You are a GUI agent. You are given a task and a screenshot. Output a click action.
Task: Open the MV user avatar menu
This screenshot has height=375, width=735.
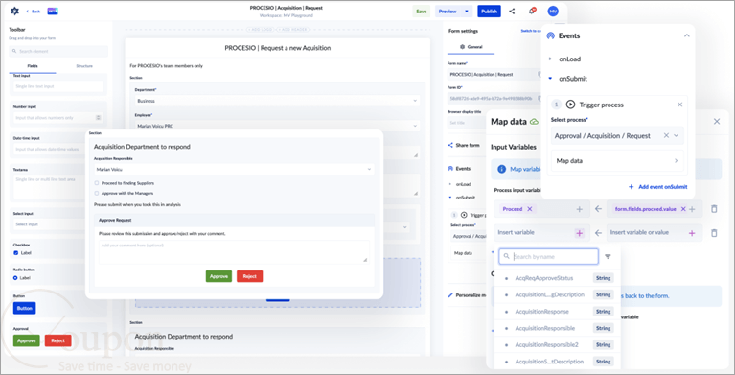[x=553, y=12]
